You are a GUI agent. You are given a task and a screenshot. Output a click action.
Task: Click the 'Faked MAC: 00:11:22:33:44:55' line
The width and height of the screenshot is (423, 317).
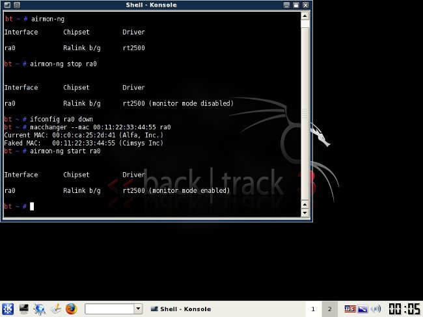click(x=84, y=143)
